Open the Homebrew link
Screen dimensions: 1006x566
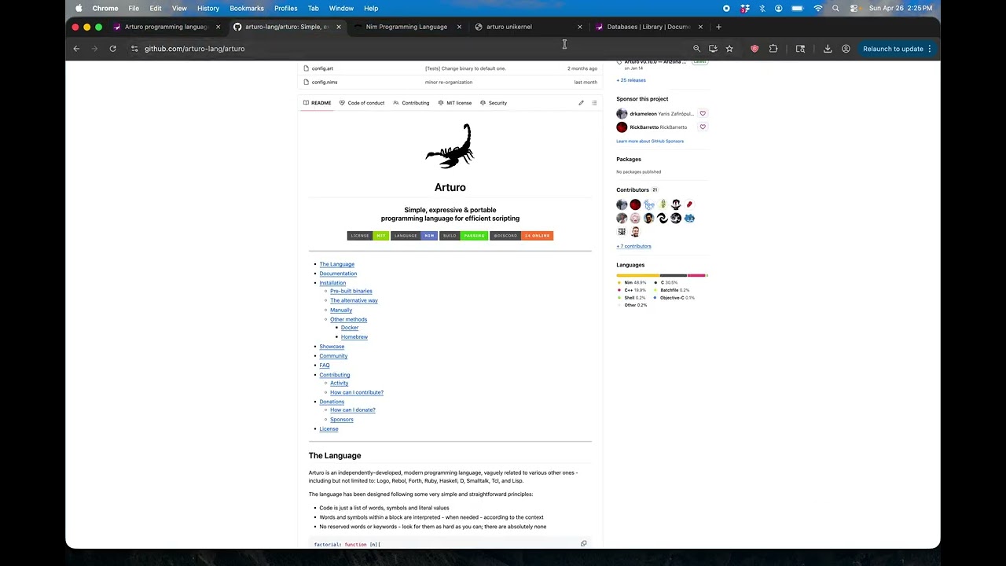click(354, 337)
